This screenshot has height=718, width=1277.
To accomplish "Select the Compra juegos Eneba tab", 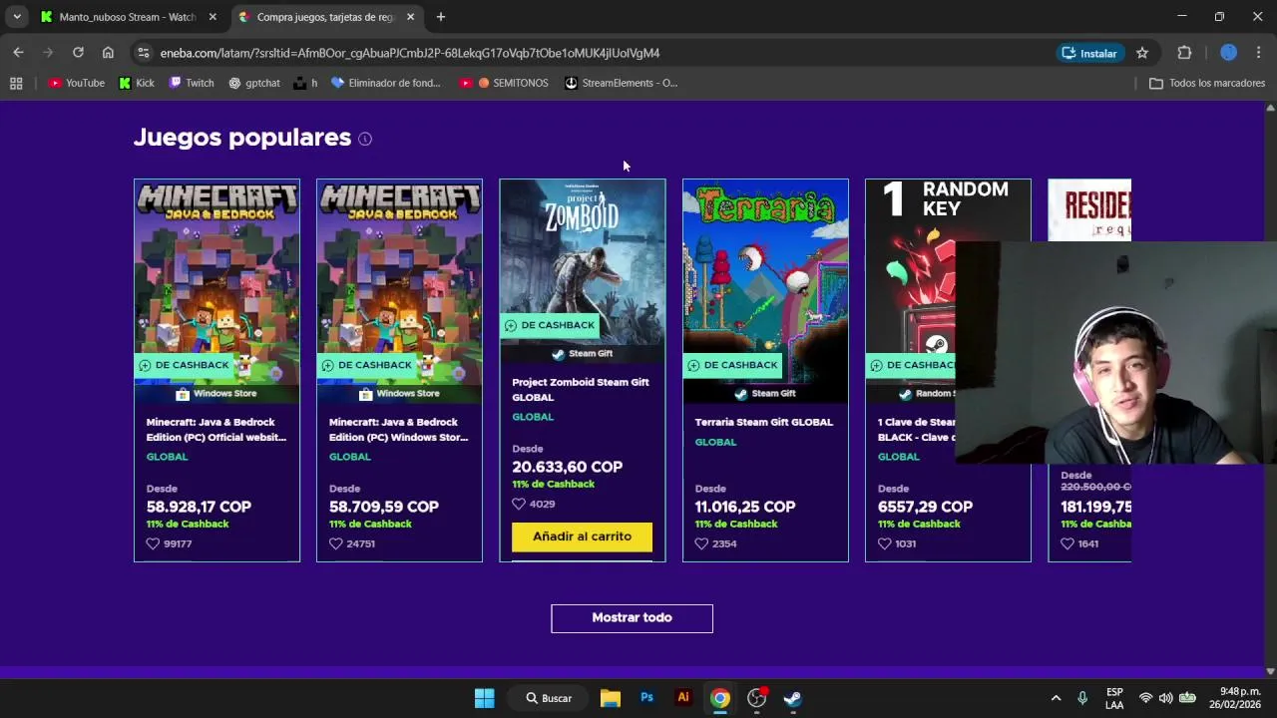I will click(325, 17).
